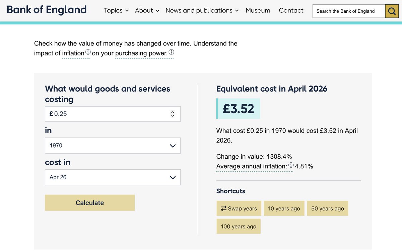The width and height of the screenshot is (402, 251).
Task: Expand the Topics menu
Action: click(x=116, y=10)
